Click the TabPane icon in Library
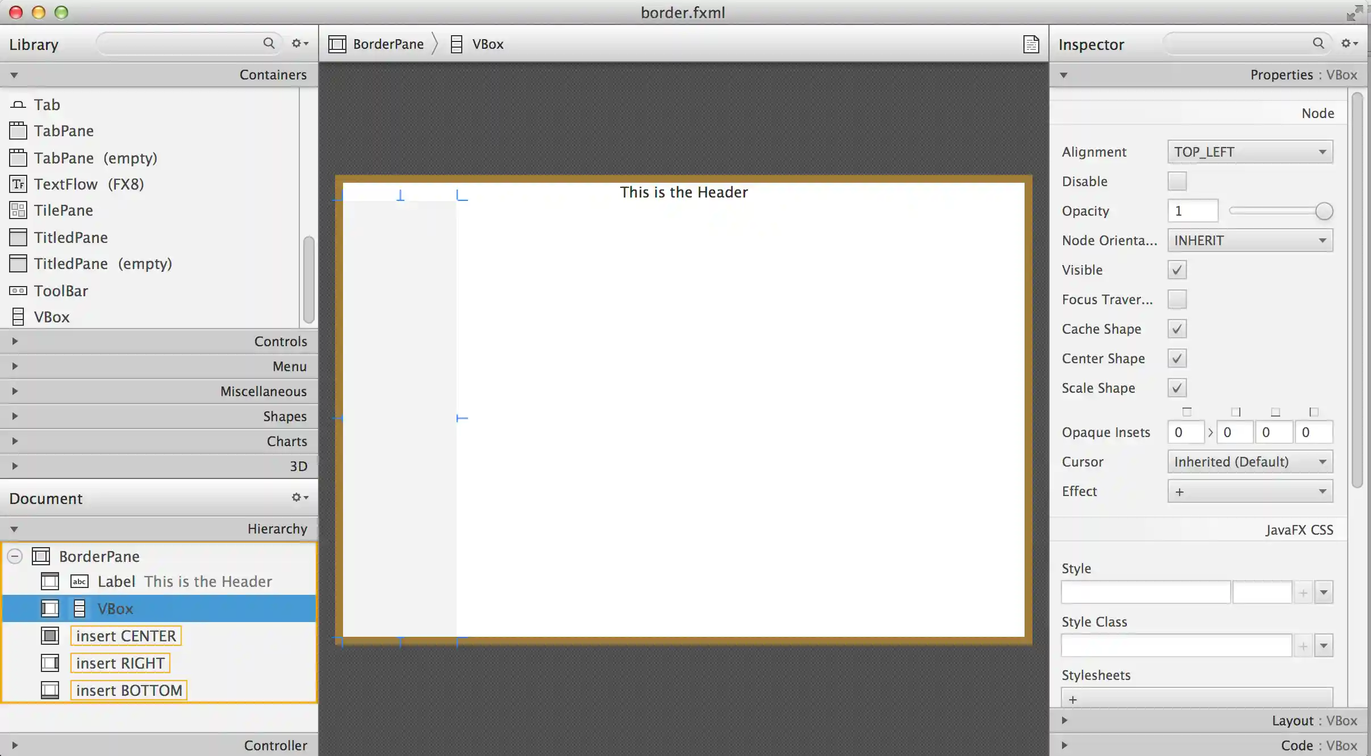Viewport: 1371px width, 756px height. click(x=18, y=131)
